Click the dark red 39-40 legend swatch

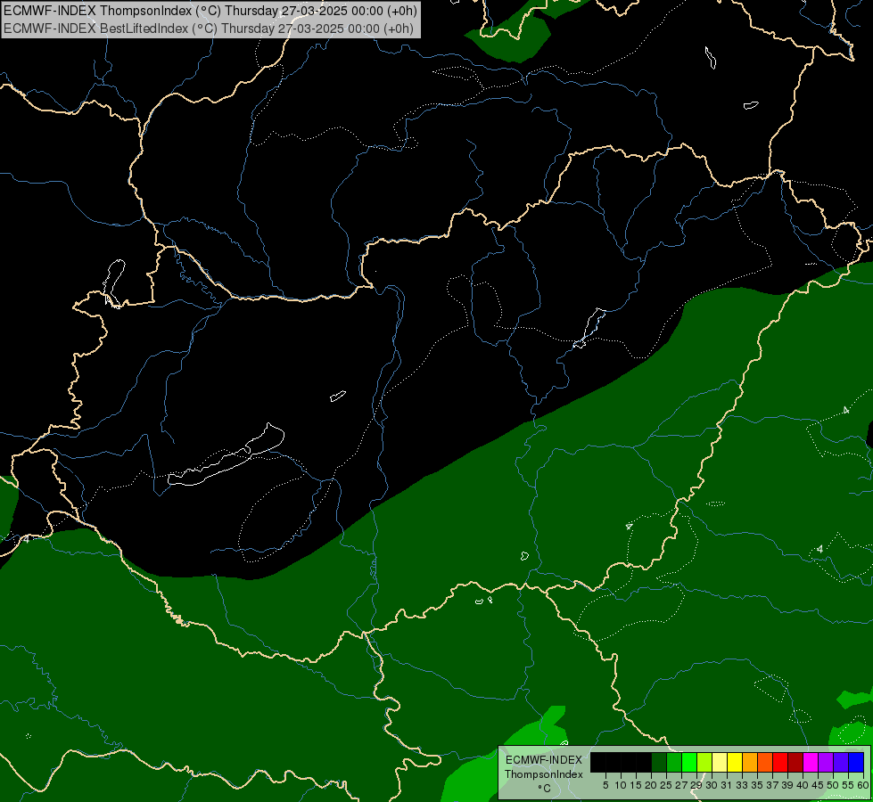point(795,762)
